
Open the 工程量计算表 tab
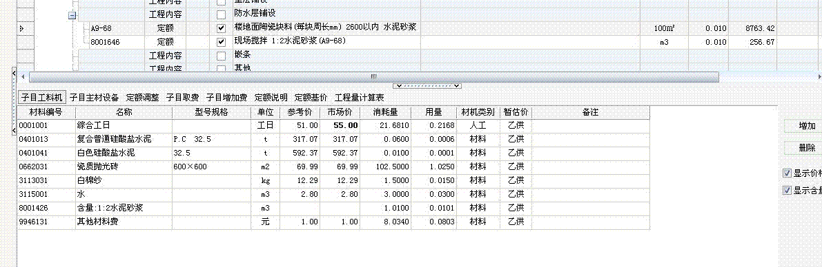coord(360,97)
